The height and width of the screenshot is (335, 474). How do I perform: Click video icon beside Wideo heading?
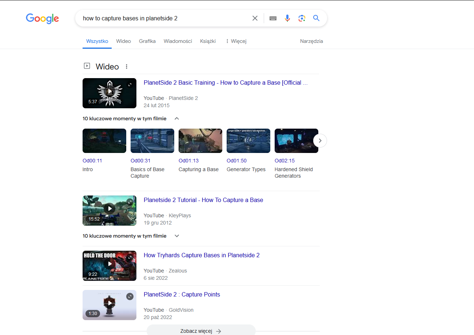click(x=87, y=66)
